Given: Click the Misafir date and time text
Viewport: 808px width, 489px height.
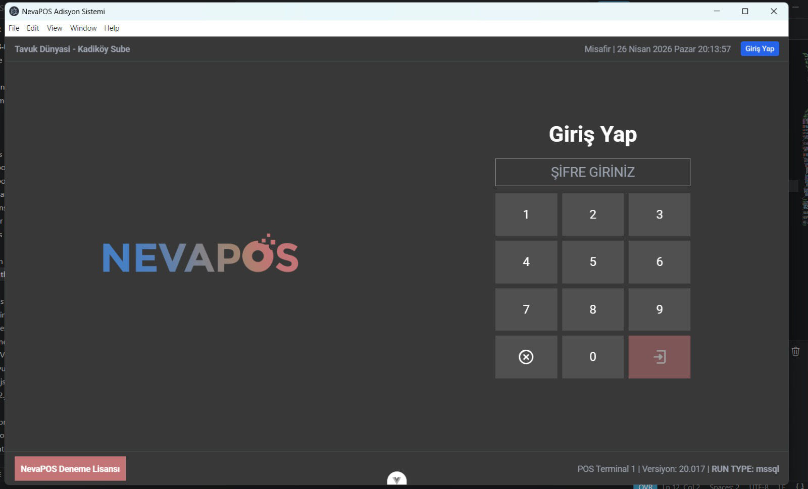Looking at the screenshot, I should tap(658, 49).
